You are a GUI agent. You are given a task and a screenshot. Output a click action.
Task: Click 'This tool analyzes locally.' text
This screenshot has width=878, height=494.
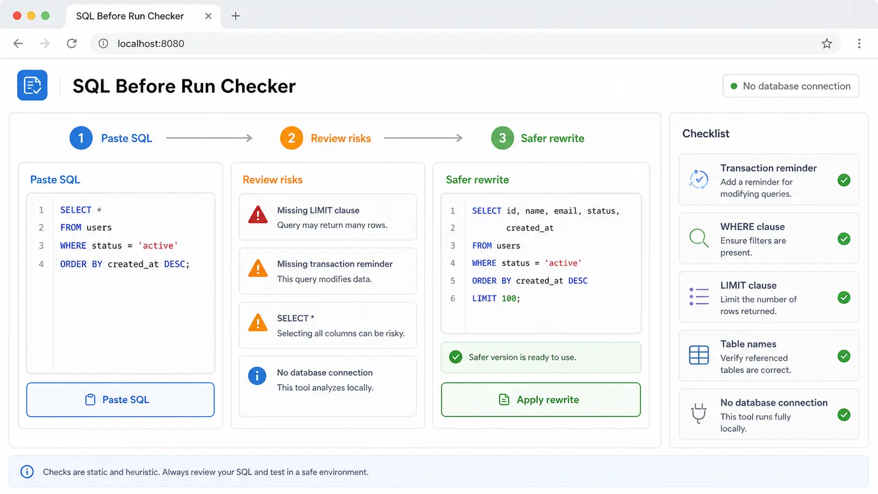tap(325, 388)
